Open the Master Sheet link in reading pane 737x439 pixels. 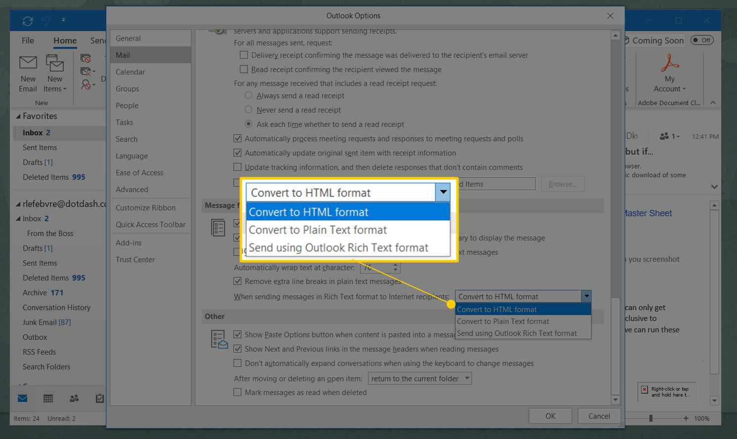(x=648, y=213)
